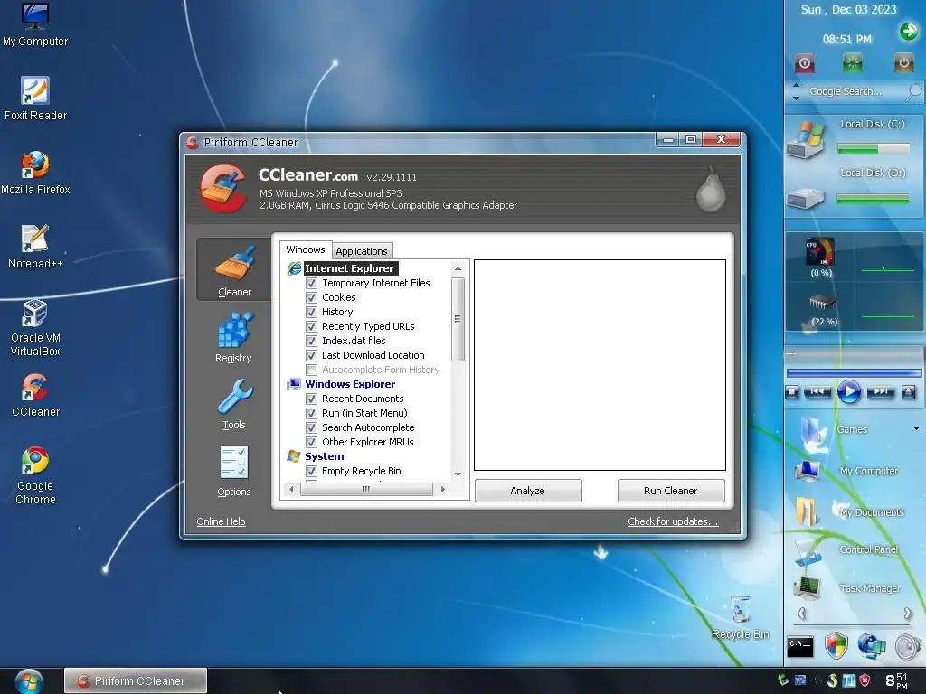Expand the Games launcher dropdown arrow
Viewport: 926px width, 694px height.
coord(916,428)
